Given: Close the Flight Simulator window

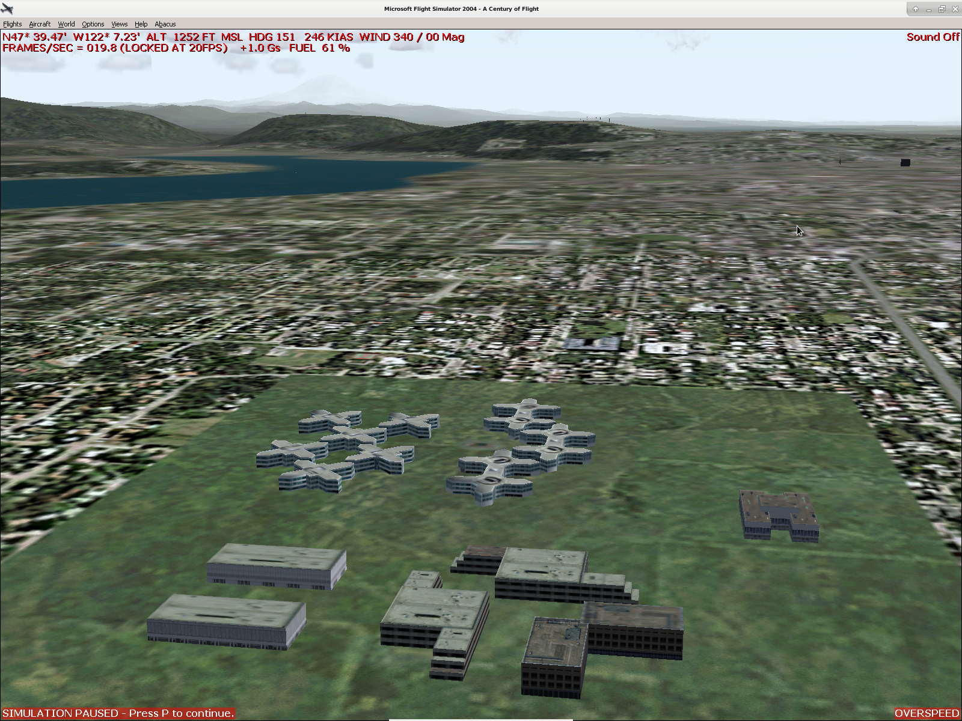Looking at the screenshot, I should (x=955, y=9).
